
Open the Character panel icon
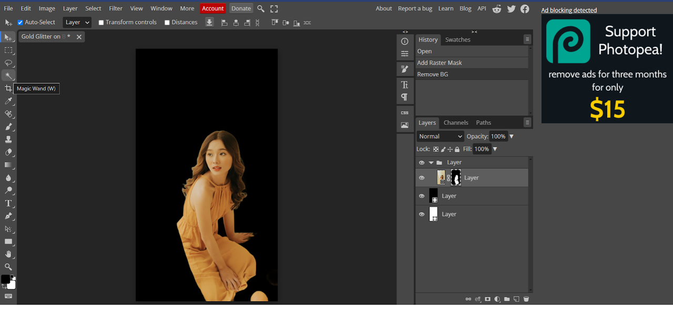click(x=404, y=84)
